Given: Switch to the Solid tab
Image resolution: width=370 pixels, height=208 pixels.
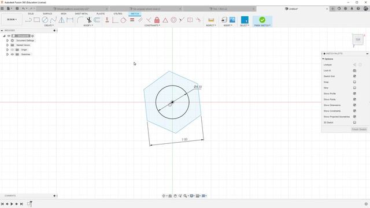Looking at the screenshot, I should (x=31, y=14).
